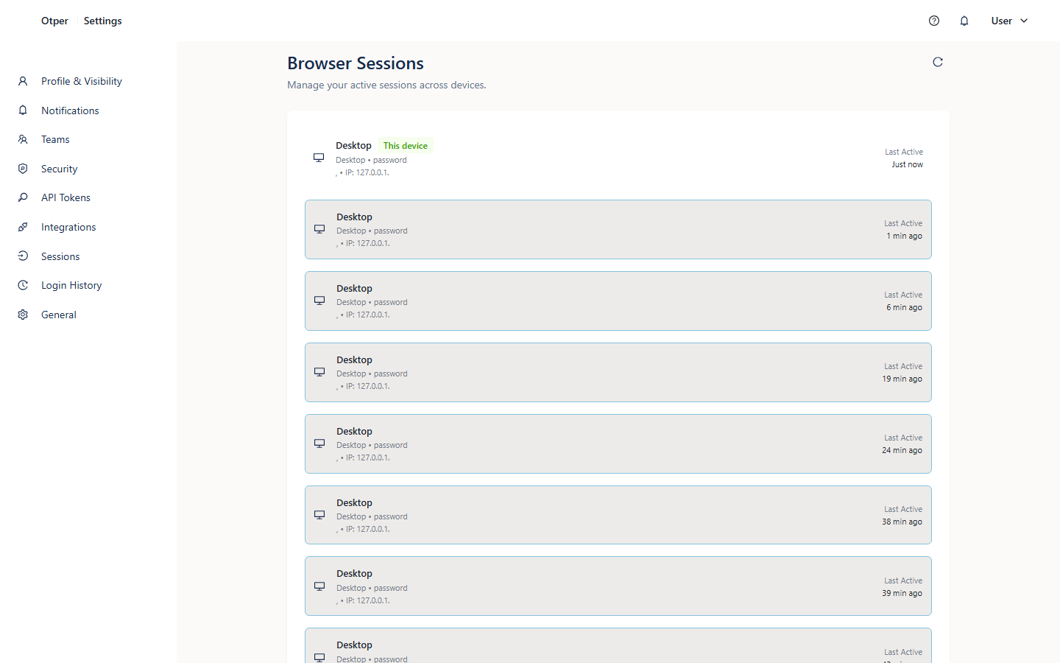The image size is (1060, 663).
Task: Open the Teams settings page
Action: (x=55, y=139)
